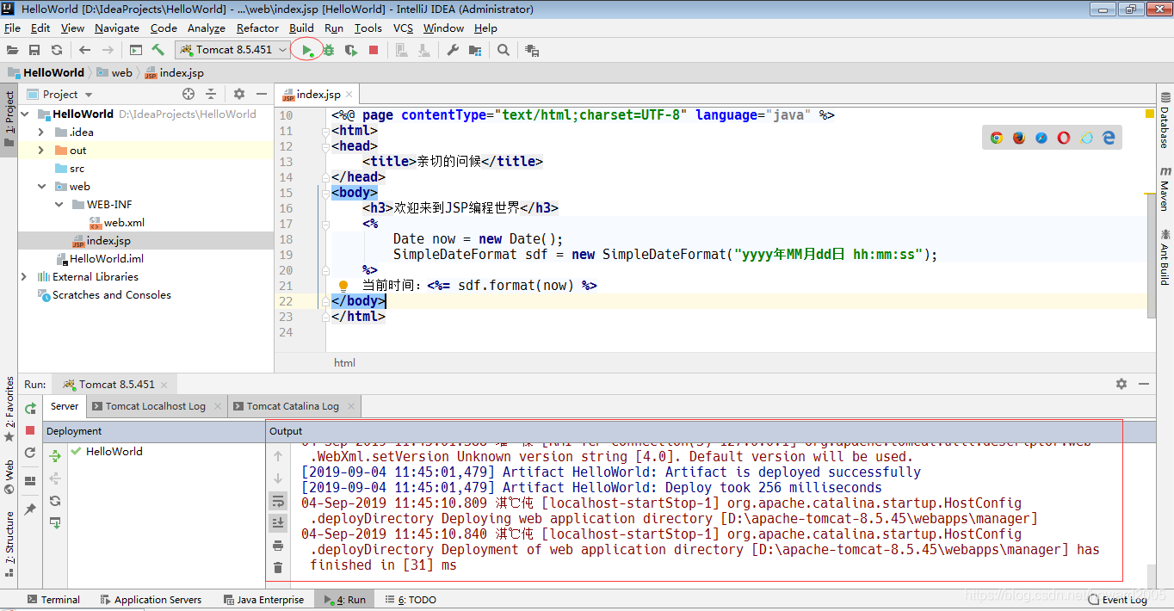Open the Database side panel
This screenshot has height=611, width=1174.
pos(1165,120)
